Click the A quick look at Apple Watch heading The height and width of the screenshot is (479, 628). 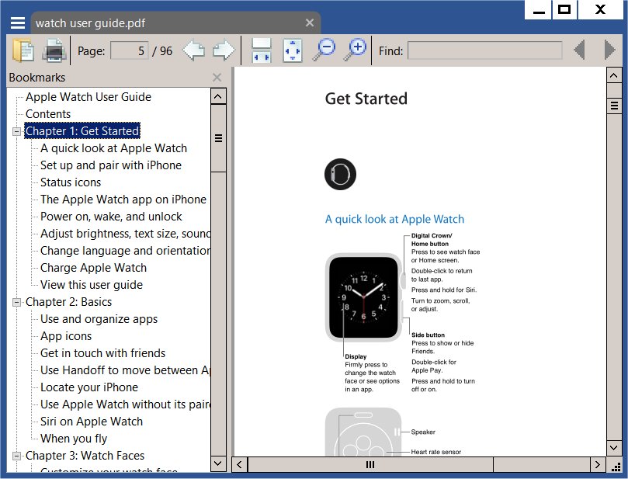394,219
